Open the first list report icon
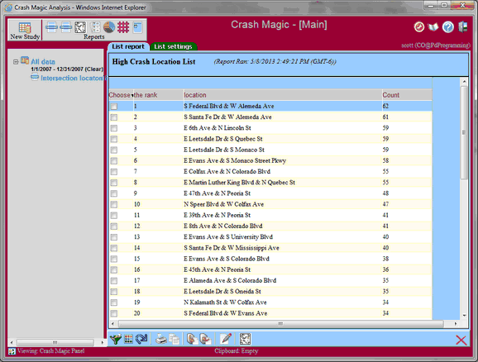The width and height of the screenshot is (478, 362). (51, 27)
